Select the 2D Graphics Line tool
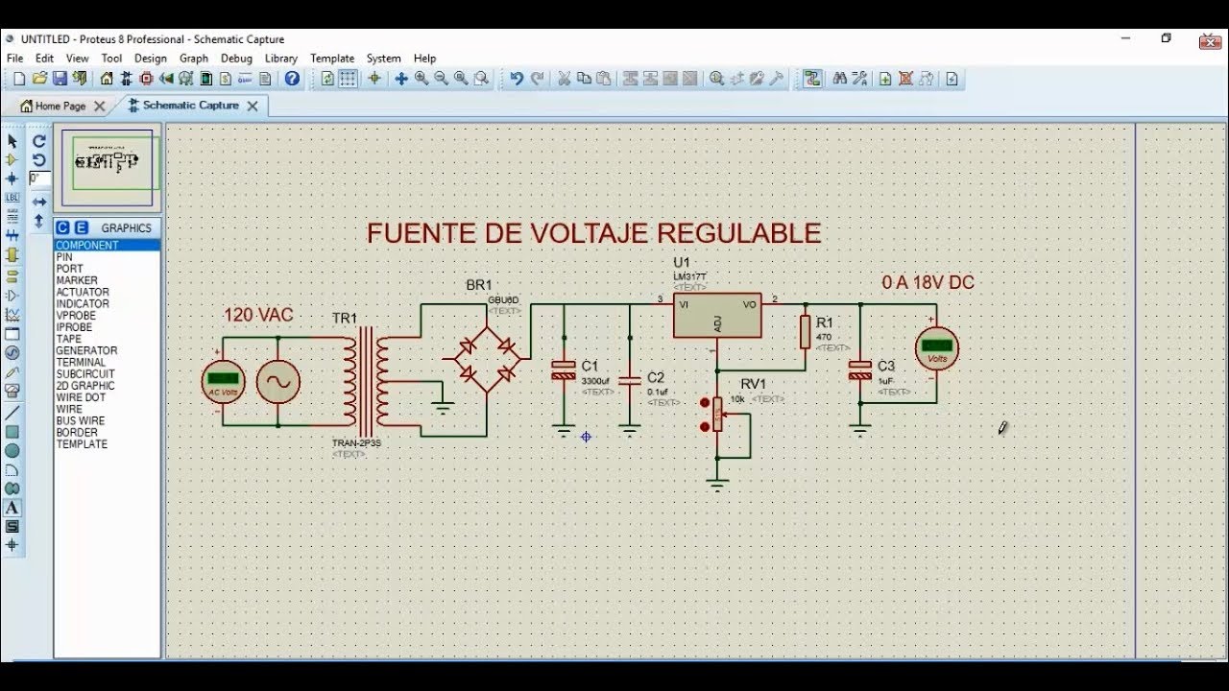This screenshot has width=1229, height=691. click(12, 413)
